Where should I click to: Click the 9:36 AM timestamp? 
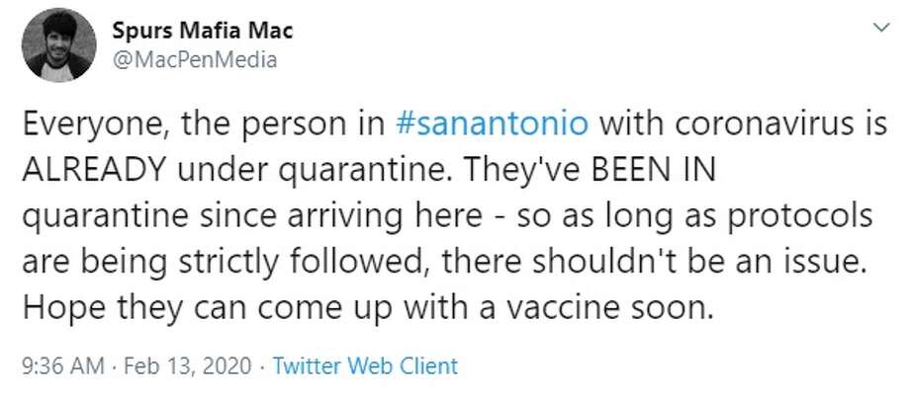(x=64, y=365)
